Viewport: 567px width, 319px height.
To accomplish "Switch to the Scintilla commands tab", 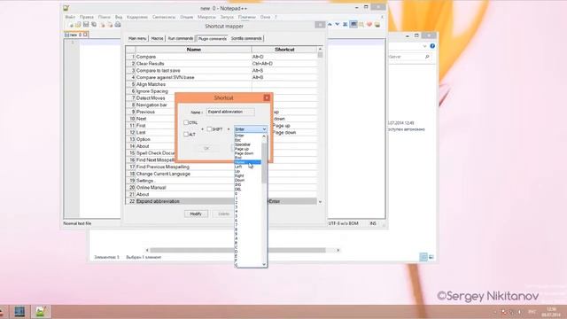I will 246,38.
